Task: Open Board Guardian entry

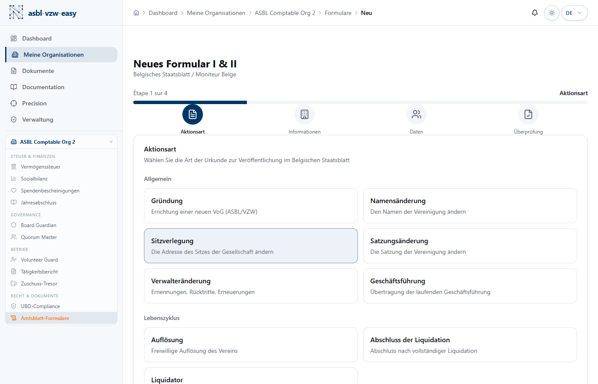Action: tap(61, 225)
